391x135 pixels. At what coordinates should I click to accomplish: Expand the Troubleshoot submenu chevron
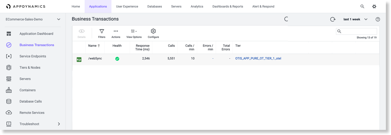click(59, 124)
